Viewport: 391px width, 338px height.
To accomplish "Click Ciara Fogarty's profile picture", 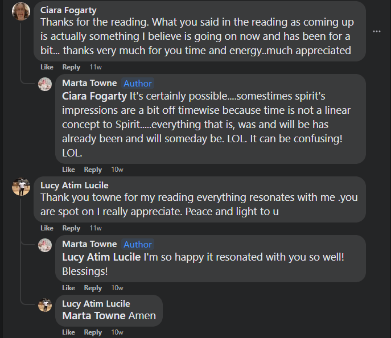I will 21,11.
